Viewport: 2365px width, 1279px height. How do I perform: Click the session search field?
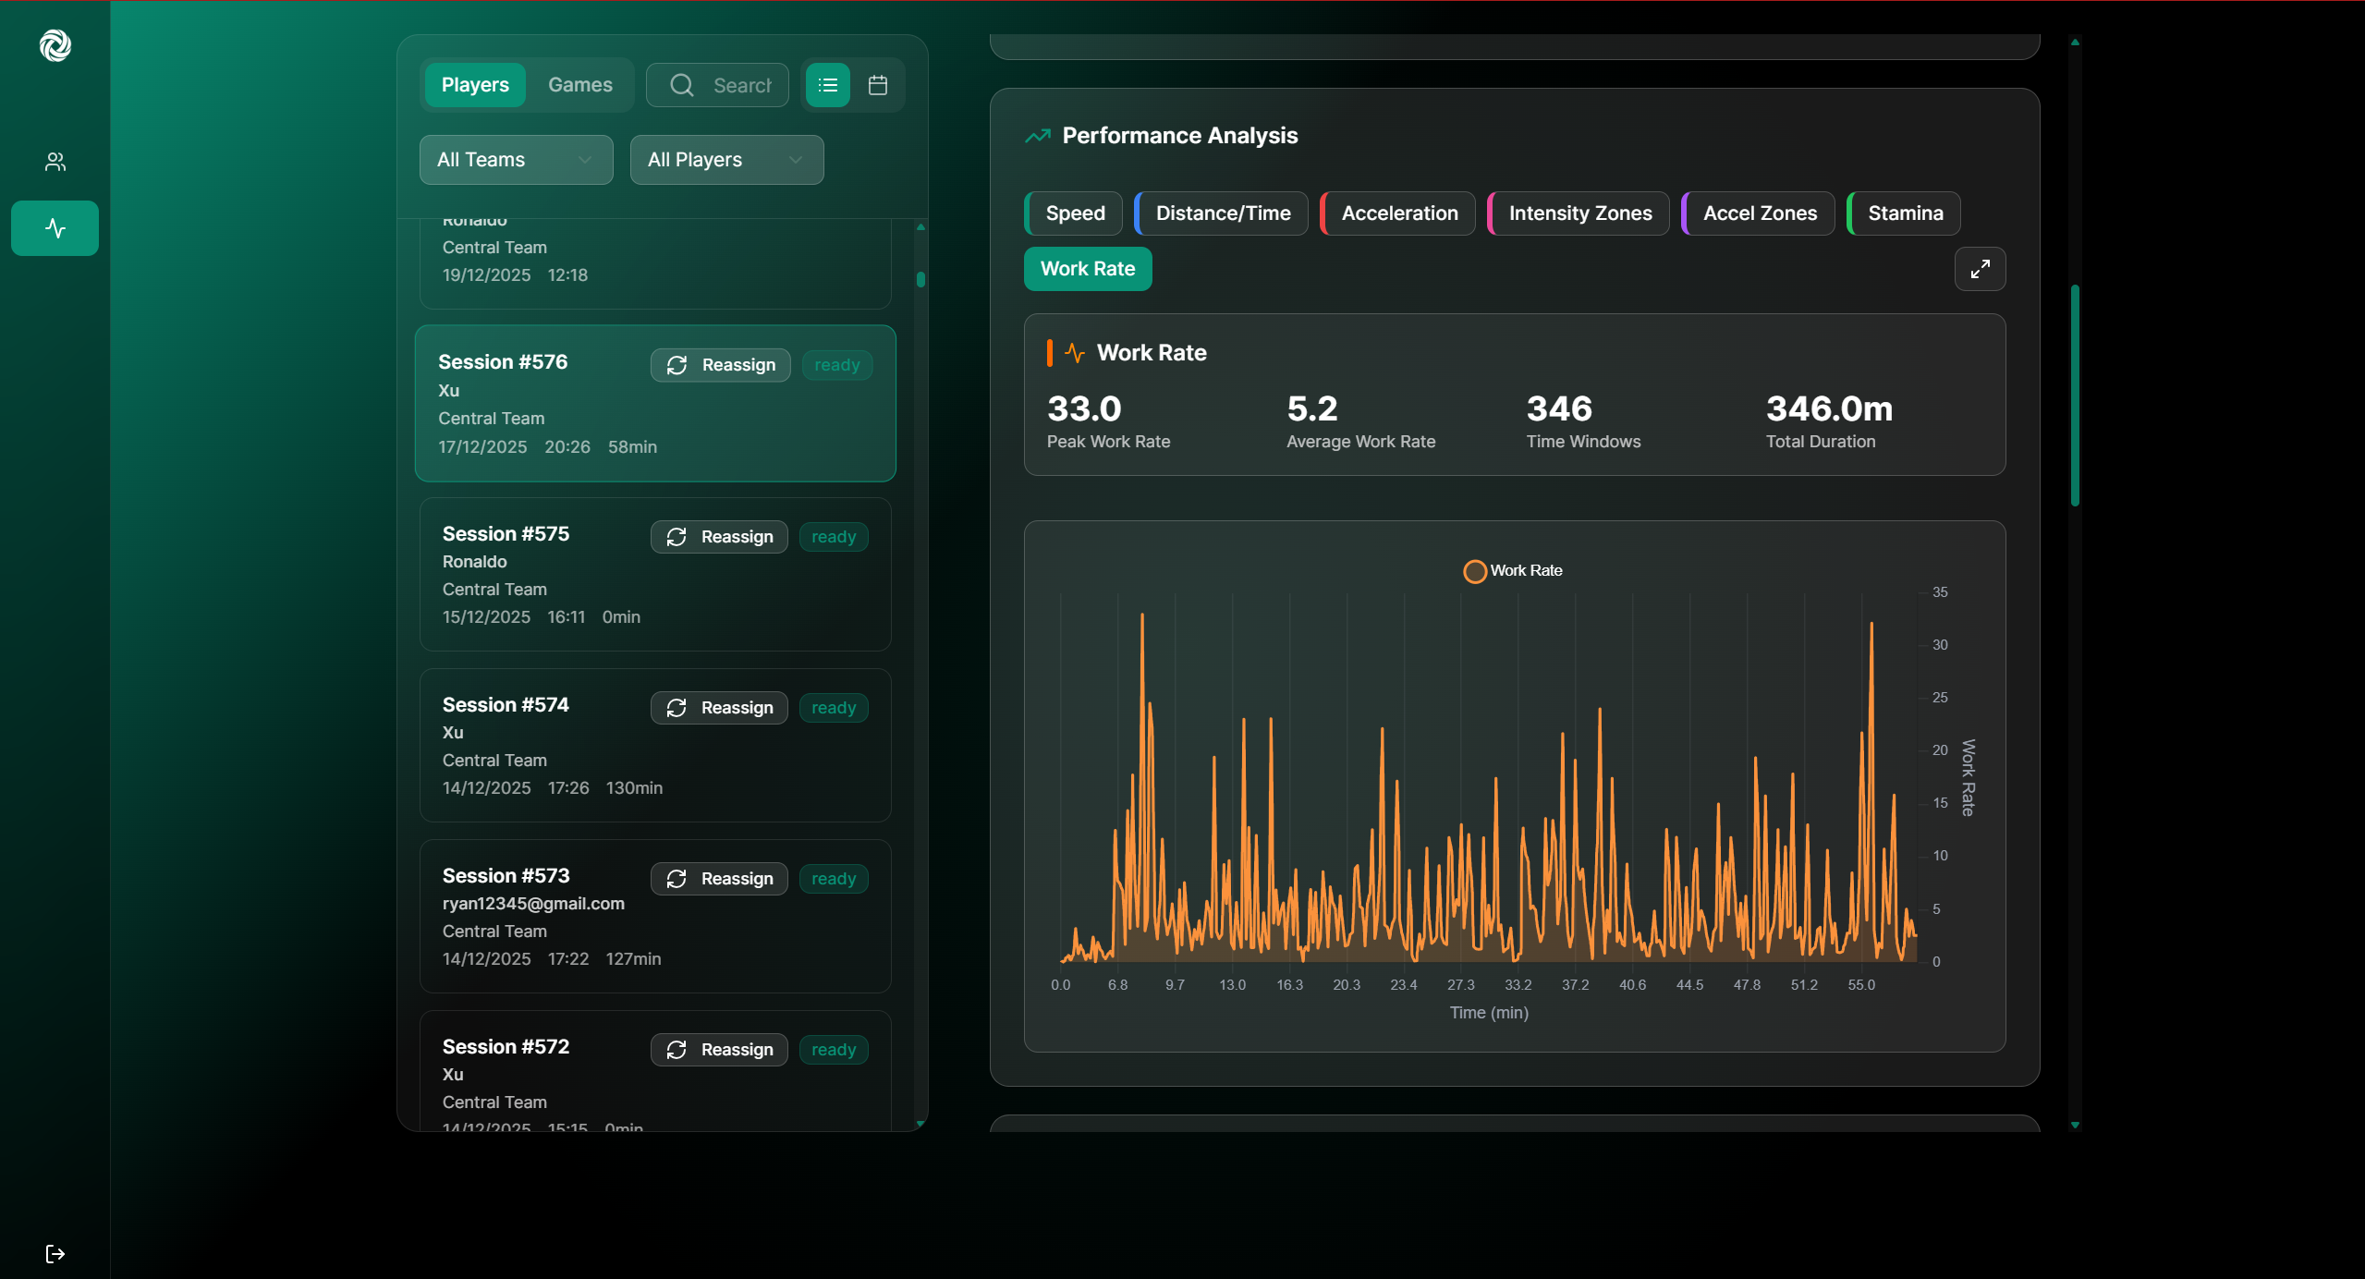click(x=741, y=85)
